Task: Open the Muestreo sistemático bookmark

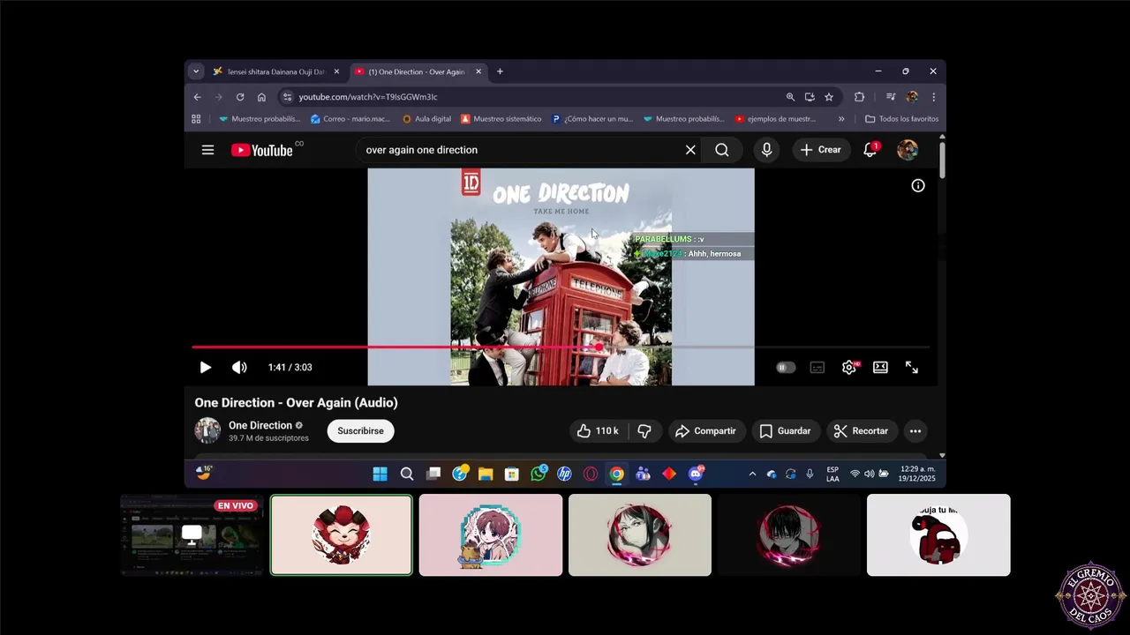Action: [501, 119]
